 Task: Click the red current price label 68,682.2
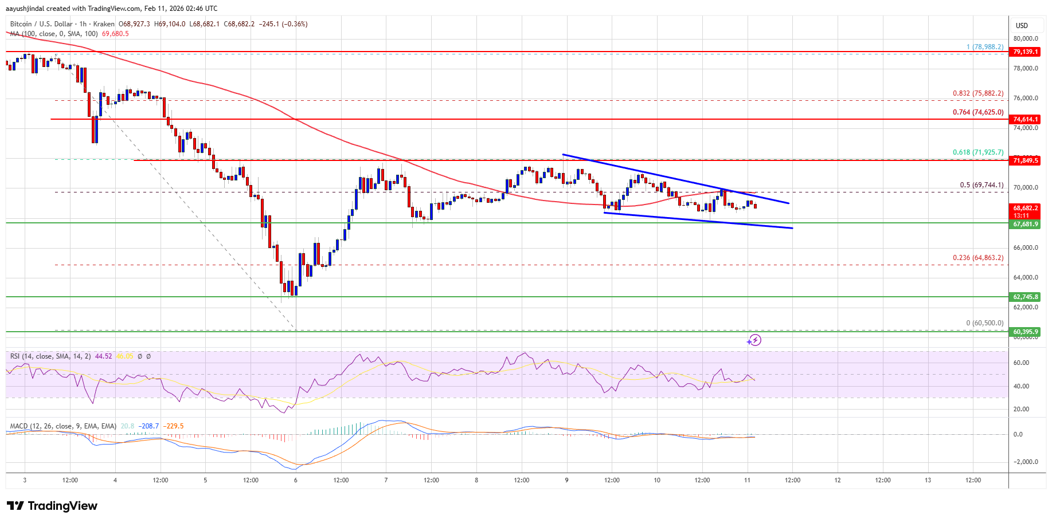(x=1025, y=209)
